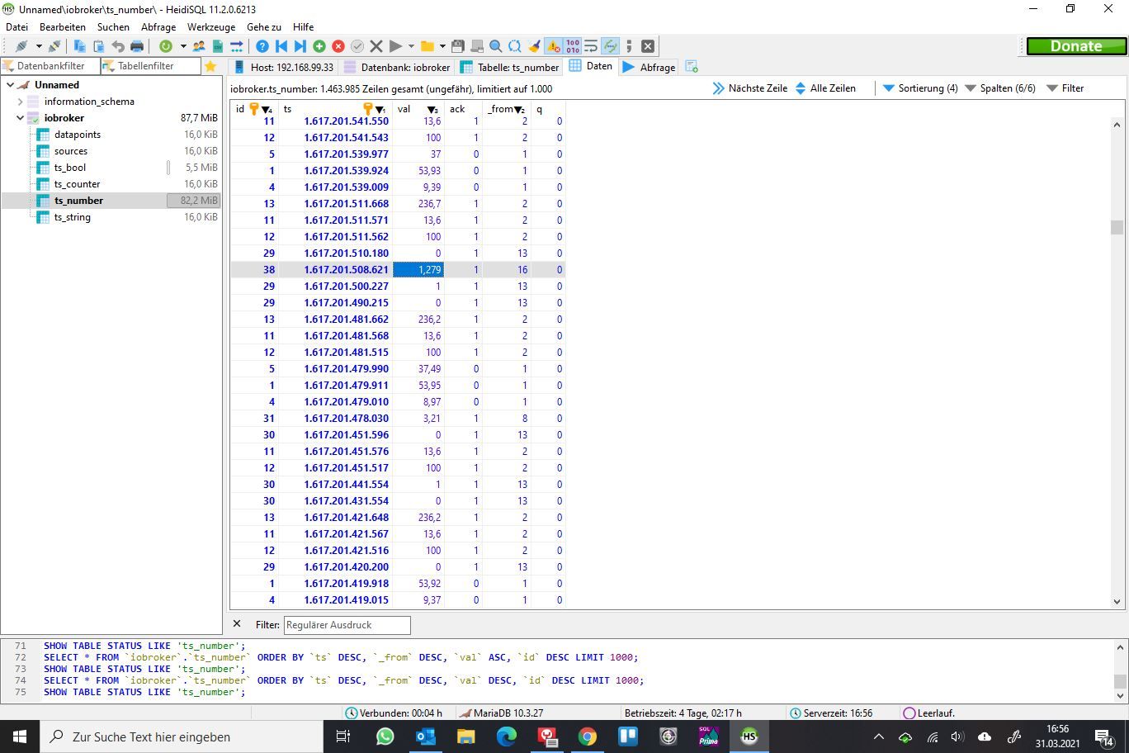Click the refresh button in the toolbar
Screen dimensions: 1129x753
point(166,46)
